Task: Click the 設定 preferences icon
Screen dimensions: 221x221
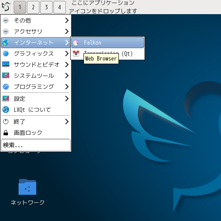Action: pyautogui.click(x=6, y=99)
